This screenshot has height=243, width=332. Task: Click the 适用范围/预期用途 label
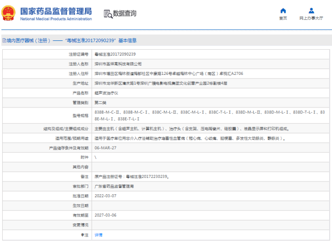coord(72,138)
